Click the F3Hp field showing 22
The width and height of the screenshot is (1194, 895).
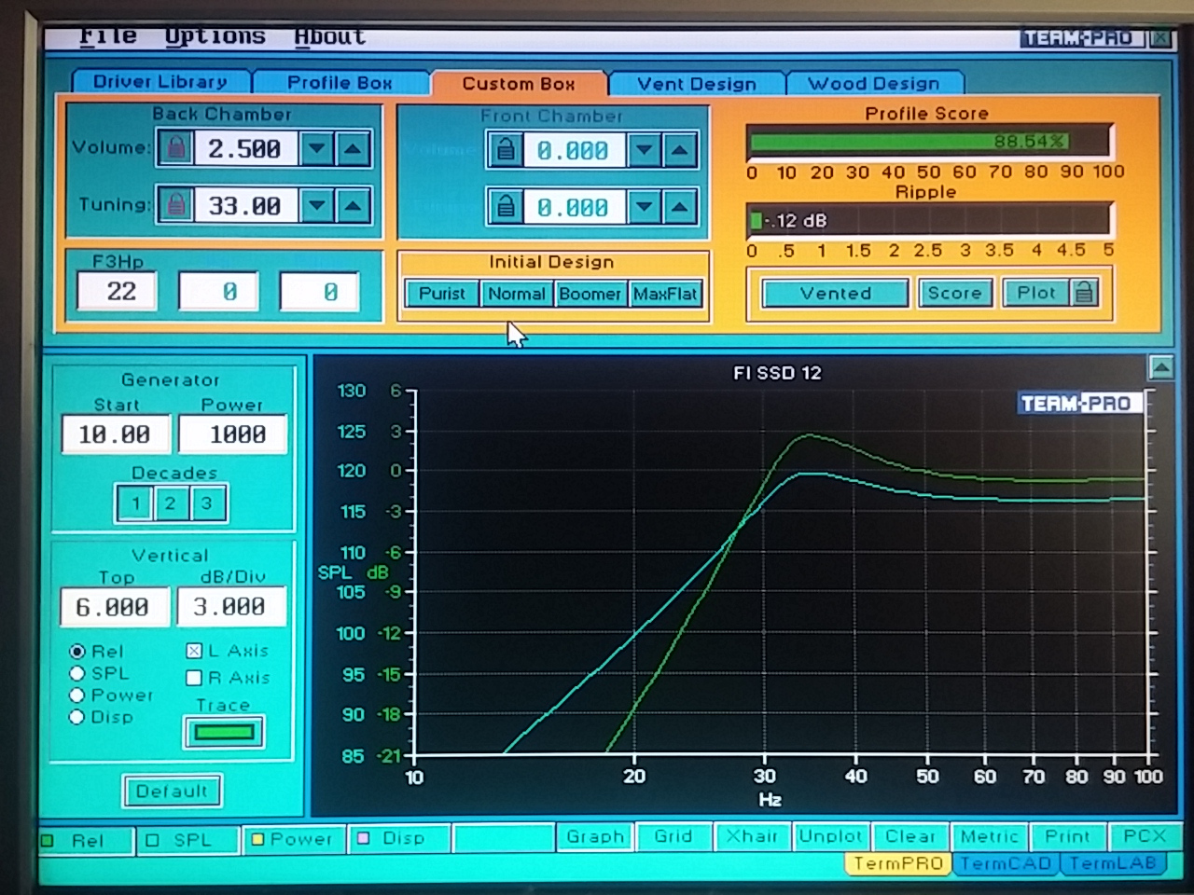[x=118, y=292]
